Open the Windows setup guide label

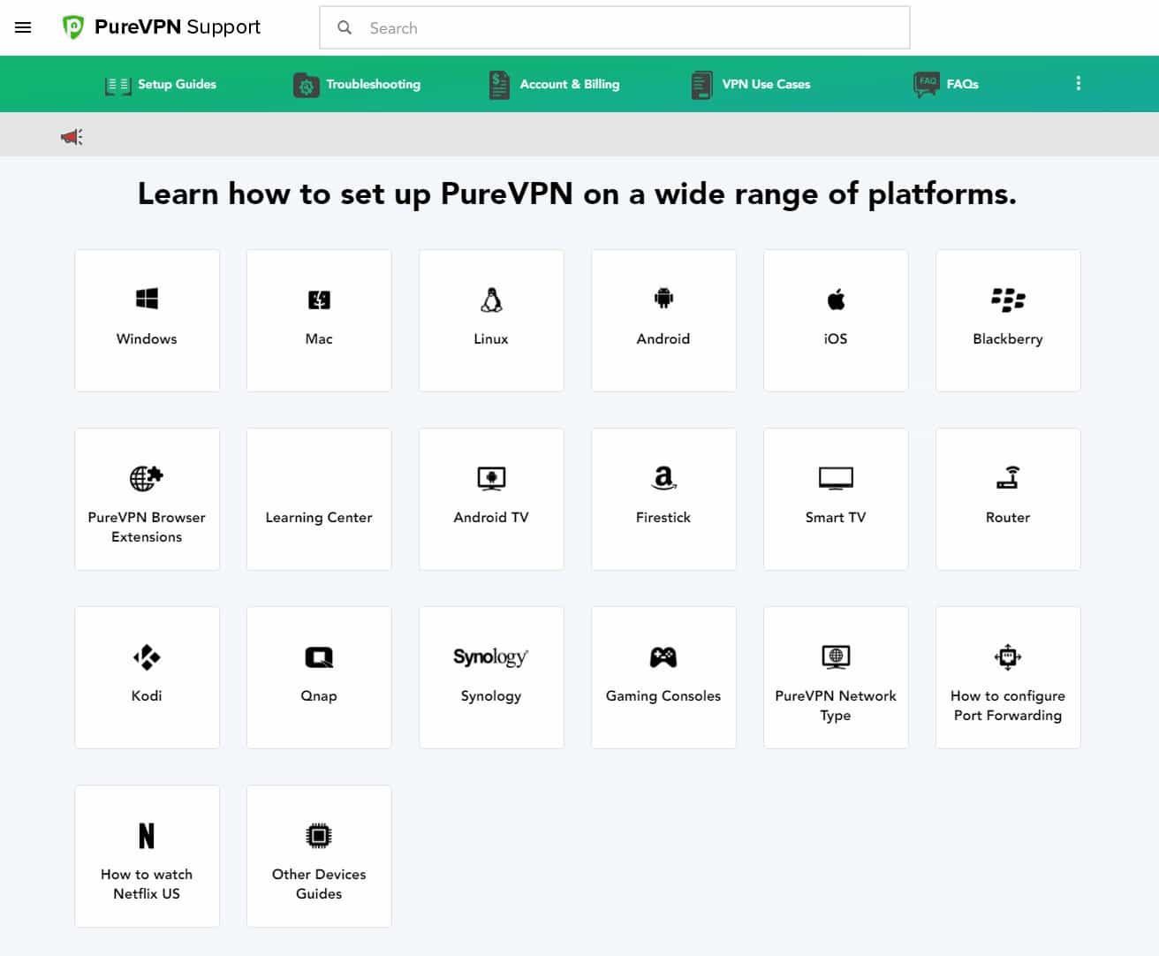147,338
